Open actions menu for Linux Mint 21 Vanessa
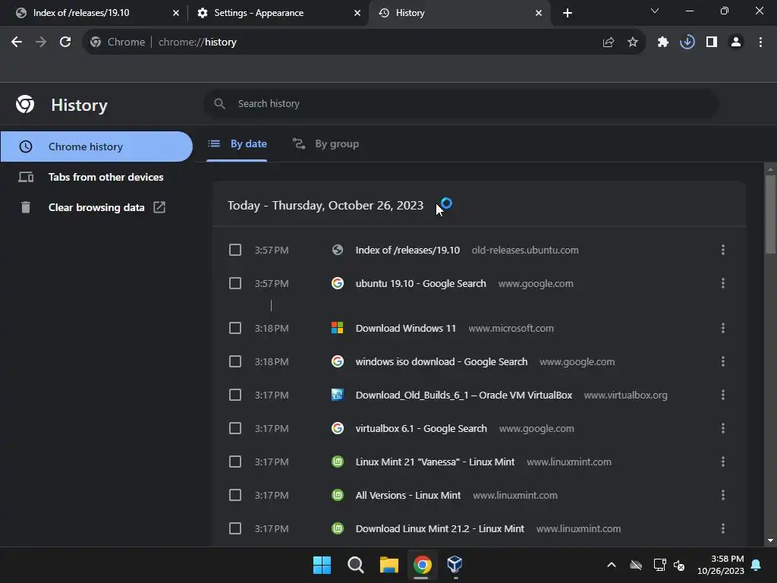Screen dimensions: 777x583 [x=723, y=462]
